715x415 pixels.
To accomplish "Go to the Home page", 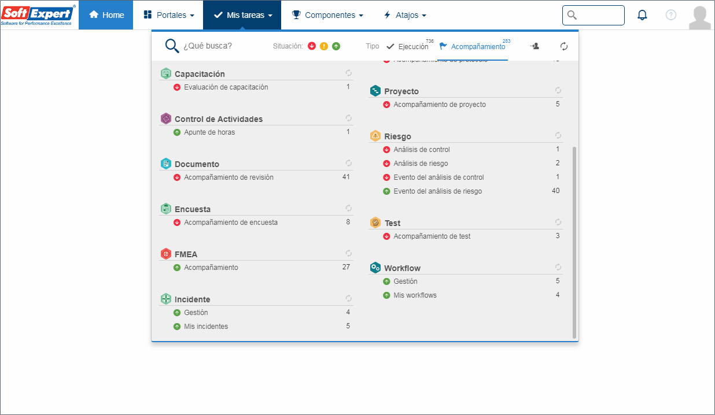I will point(106,15).
